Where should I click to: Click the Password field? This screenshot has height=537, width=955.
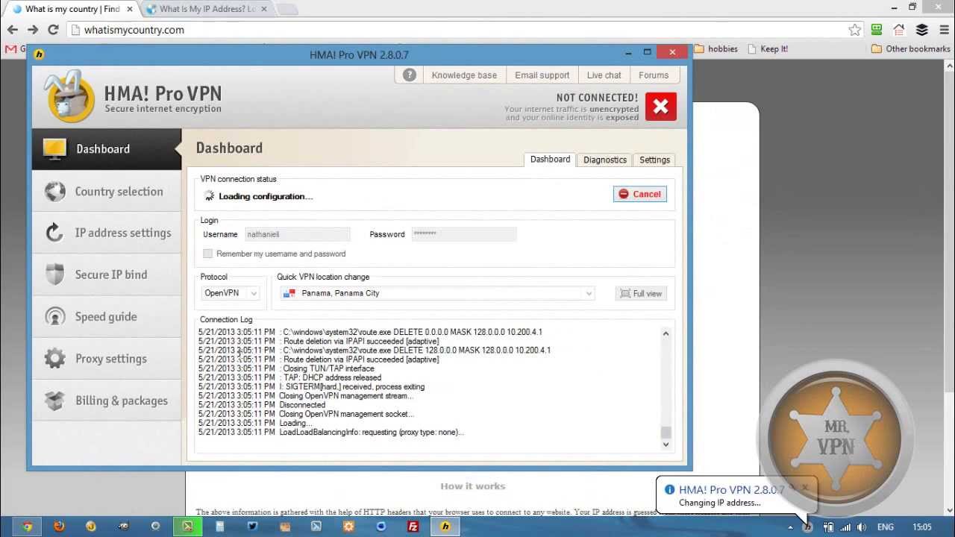(463, 234)
